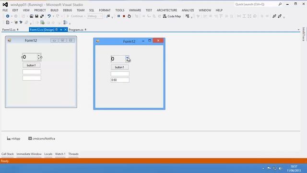This screenshot has width=307, height=173.
Task: Open the Watch 1 tab
Action: [60, 154]
